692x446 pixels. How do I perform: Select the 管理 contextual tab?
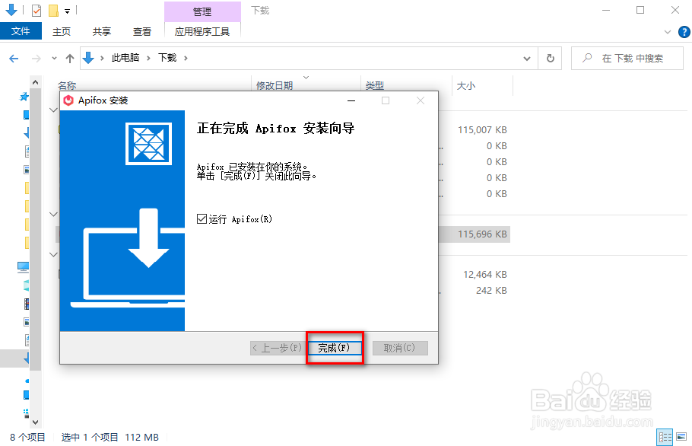(202, 12)
